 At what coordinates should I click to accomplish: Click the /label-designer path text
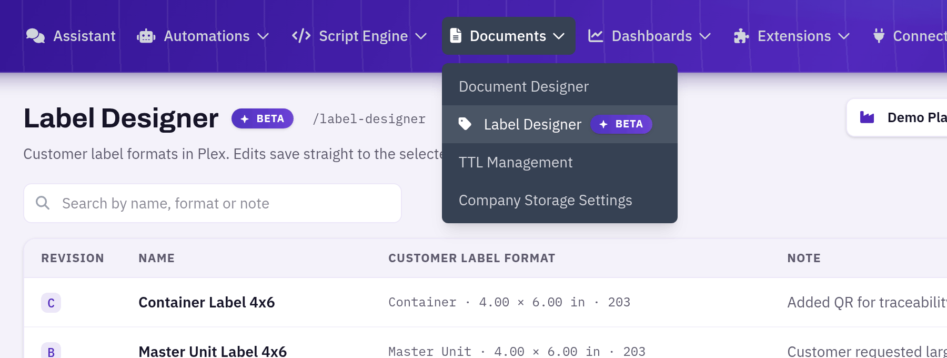point(369,119)
